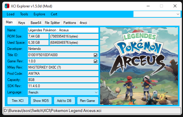Click the MASTERKEY 0X0C (?) field

(63, 67)
